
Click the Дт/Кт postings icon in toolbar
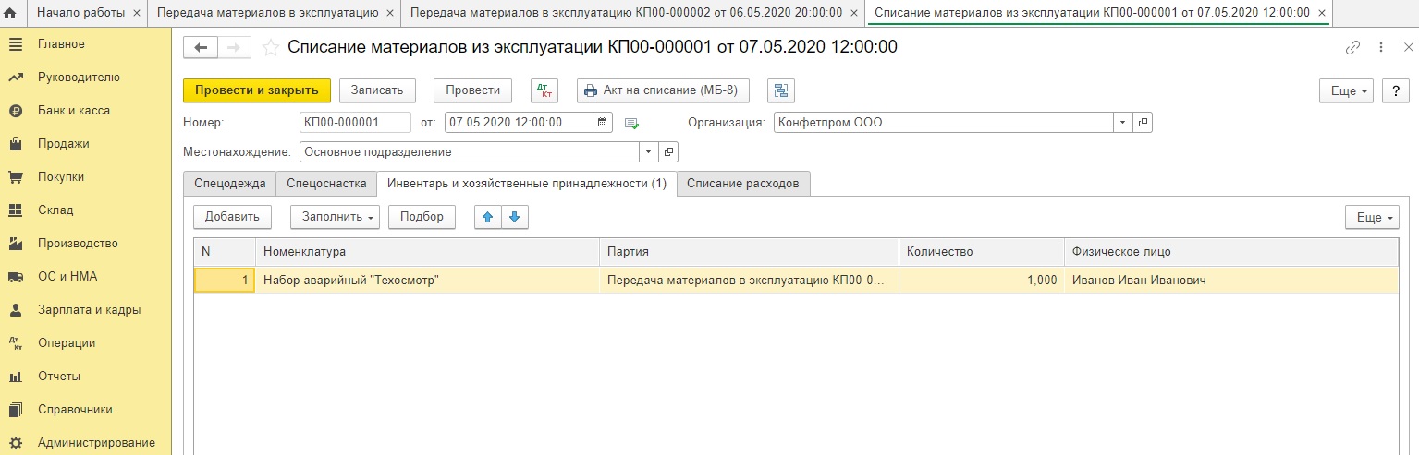(x=544, y=90)
